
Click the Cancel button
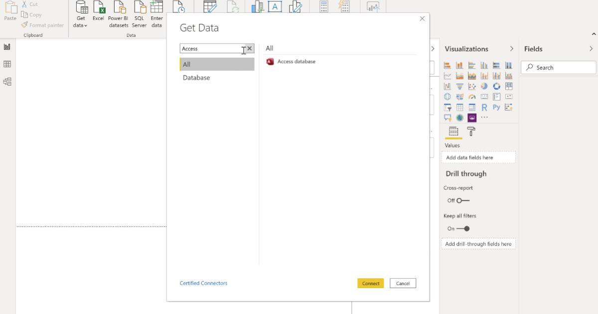[x=403, y=283]
